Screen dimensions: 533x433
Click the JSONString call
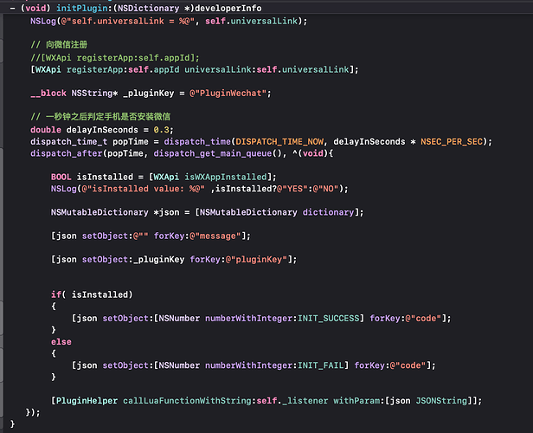[x=441, y=401]
